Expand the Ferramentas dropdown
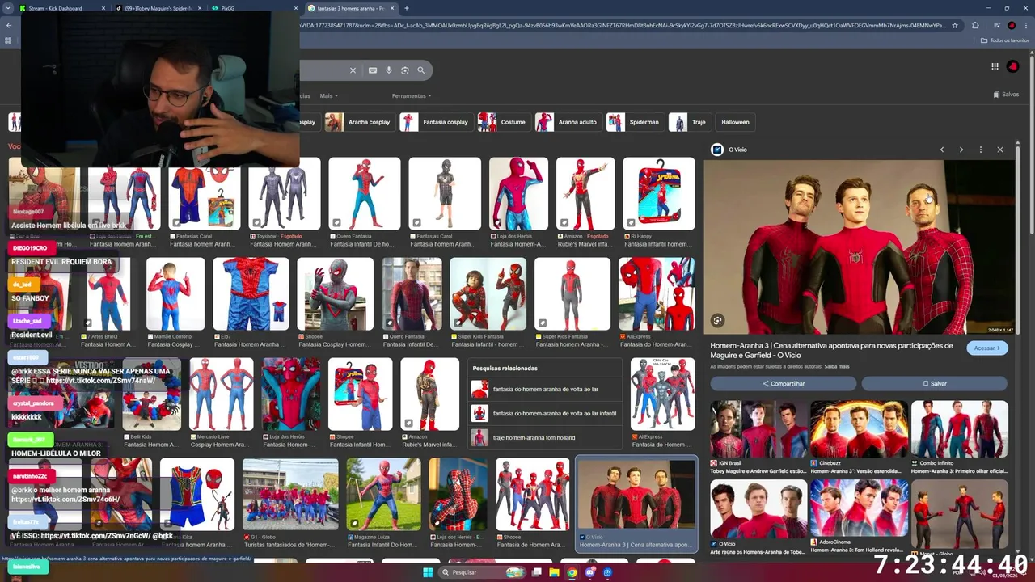 coord(412,95)
